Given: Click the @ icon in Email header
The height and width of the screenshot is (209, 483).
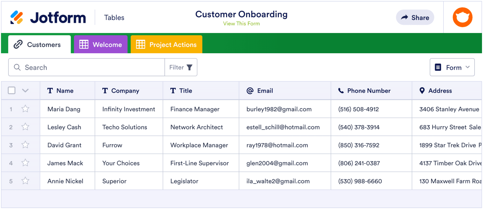Looking at the screenshot, I should point(250,91).
